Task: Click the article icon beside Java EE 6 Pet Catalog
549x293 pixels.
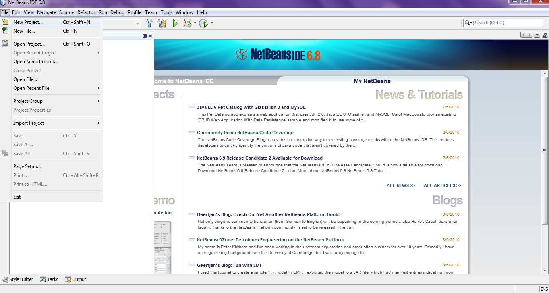Action: pos(192,107)
